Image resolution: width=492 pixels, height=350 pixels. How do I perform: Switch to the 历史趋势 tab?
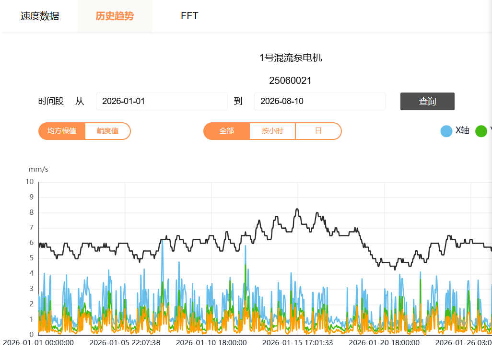pos(115,16)
